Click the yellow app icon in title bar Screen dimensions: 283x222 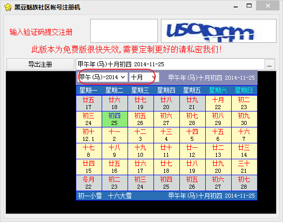(x=7, y=7)
